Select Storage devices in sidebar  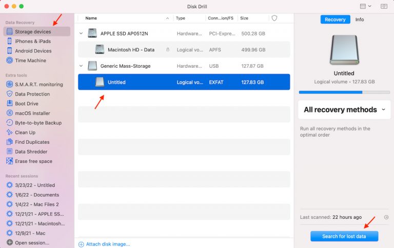[x=37, y=32]
